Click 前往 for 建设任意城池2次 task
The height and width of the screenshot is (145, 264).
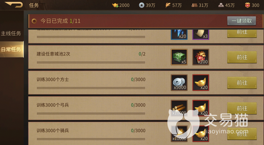(242, 57)
